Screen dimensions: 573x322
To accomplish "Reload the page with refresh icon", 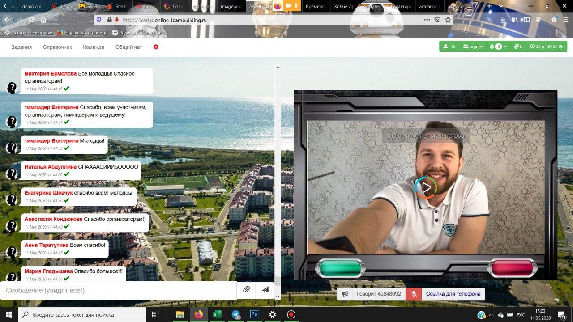I will point(32,20).
